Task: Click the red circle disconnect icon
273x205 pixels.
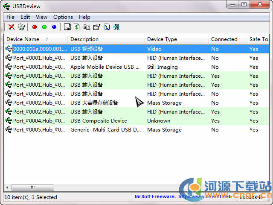Action: [x=35, y=27]
